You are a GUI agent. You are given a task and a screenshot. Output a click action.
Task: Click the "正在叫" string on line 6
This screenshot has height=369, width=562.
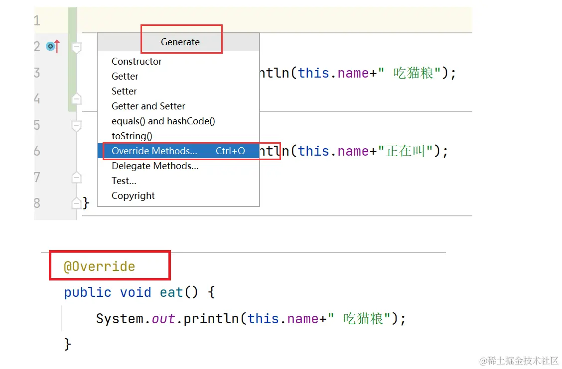click(x=406, y=151)
